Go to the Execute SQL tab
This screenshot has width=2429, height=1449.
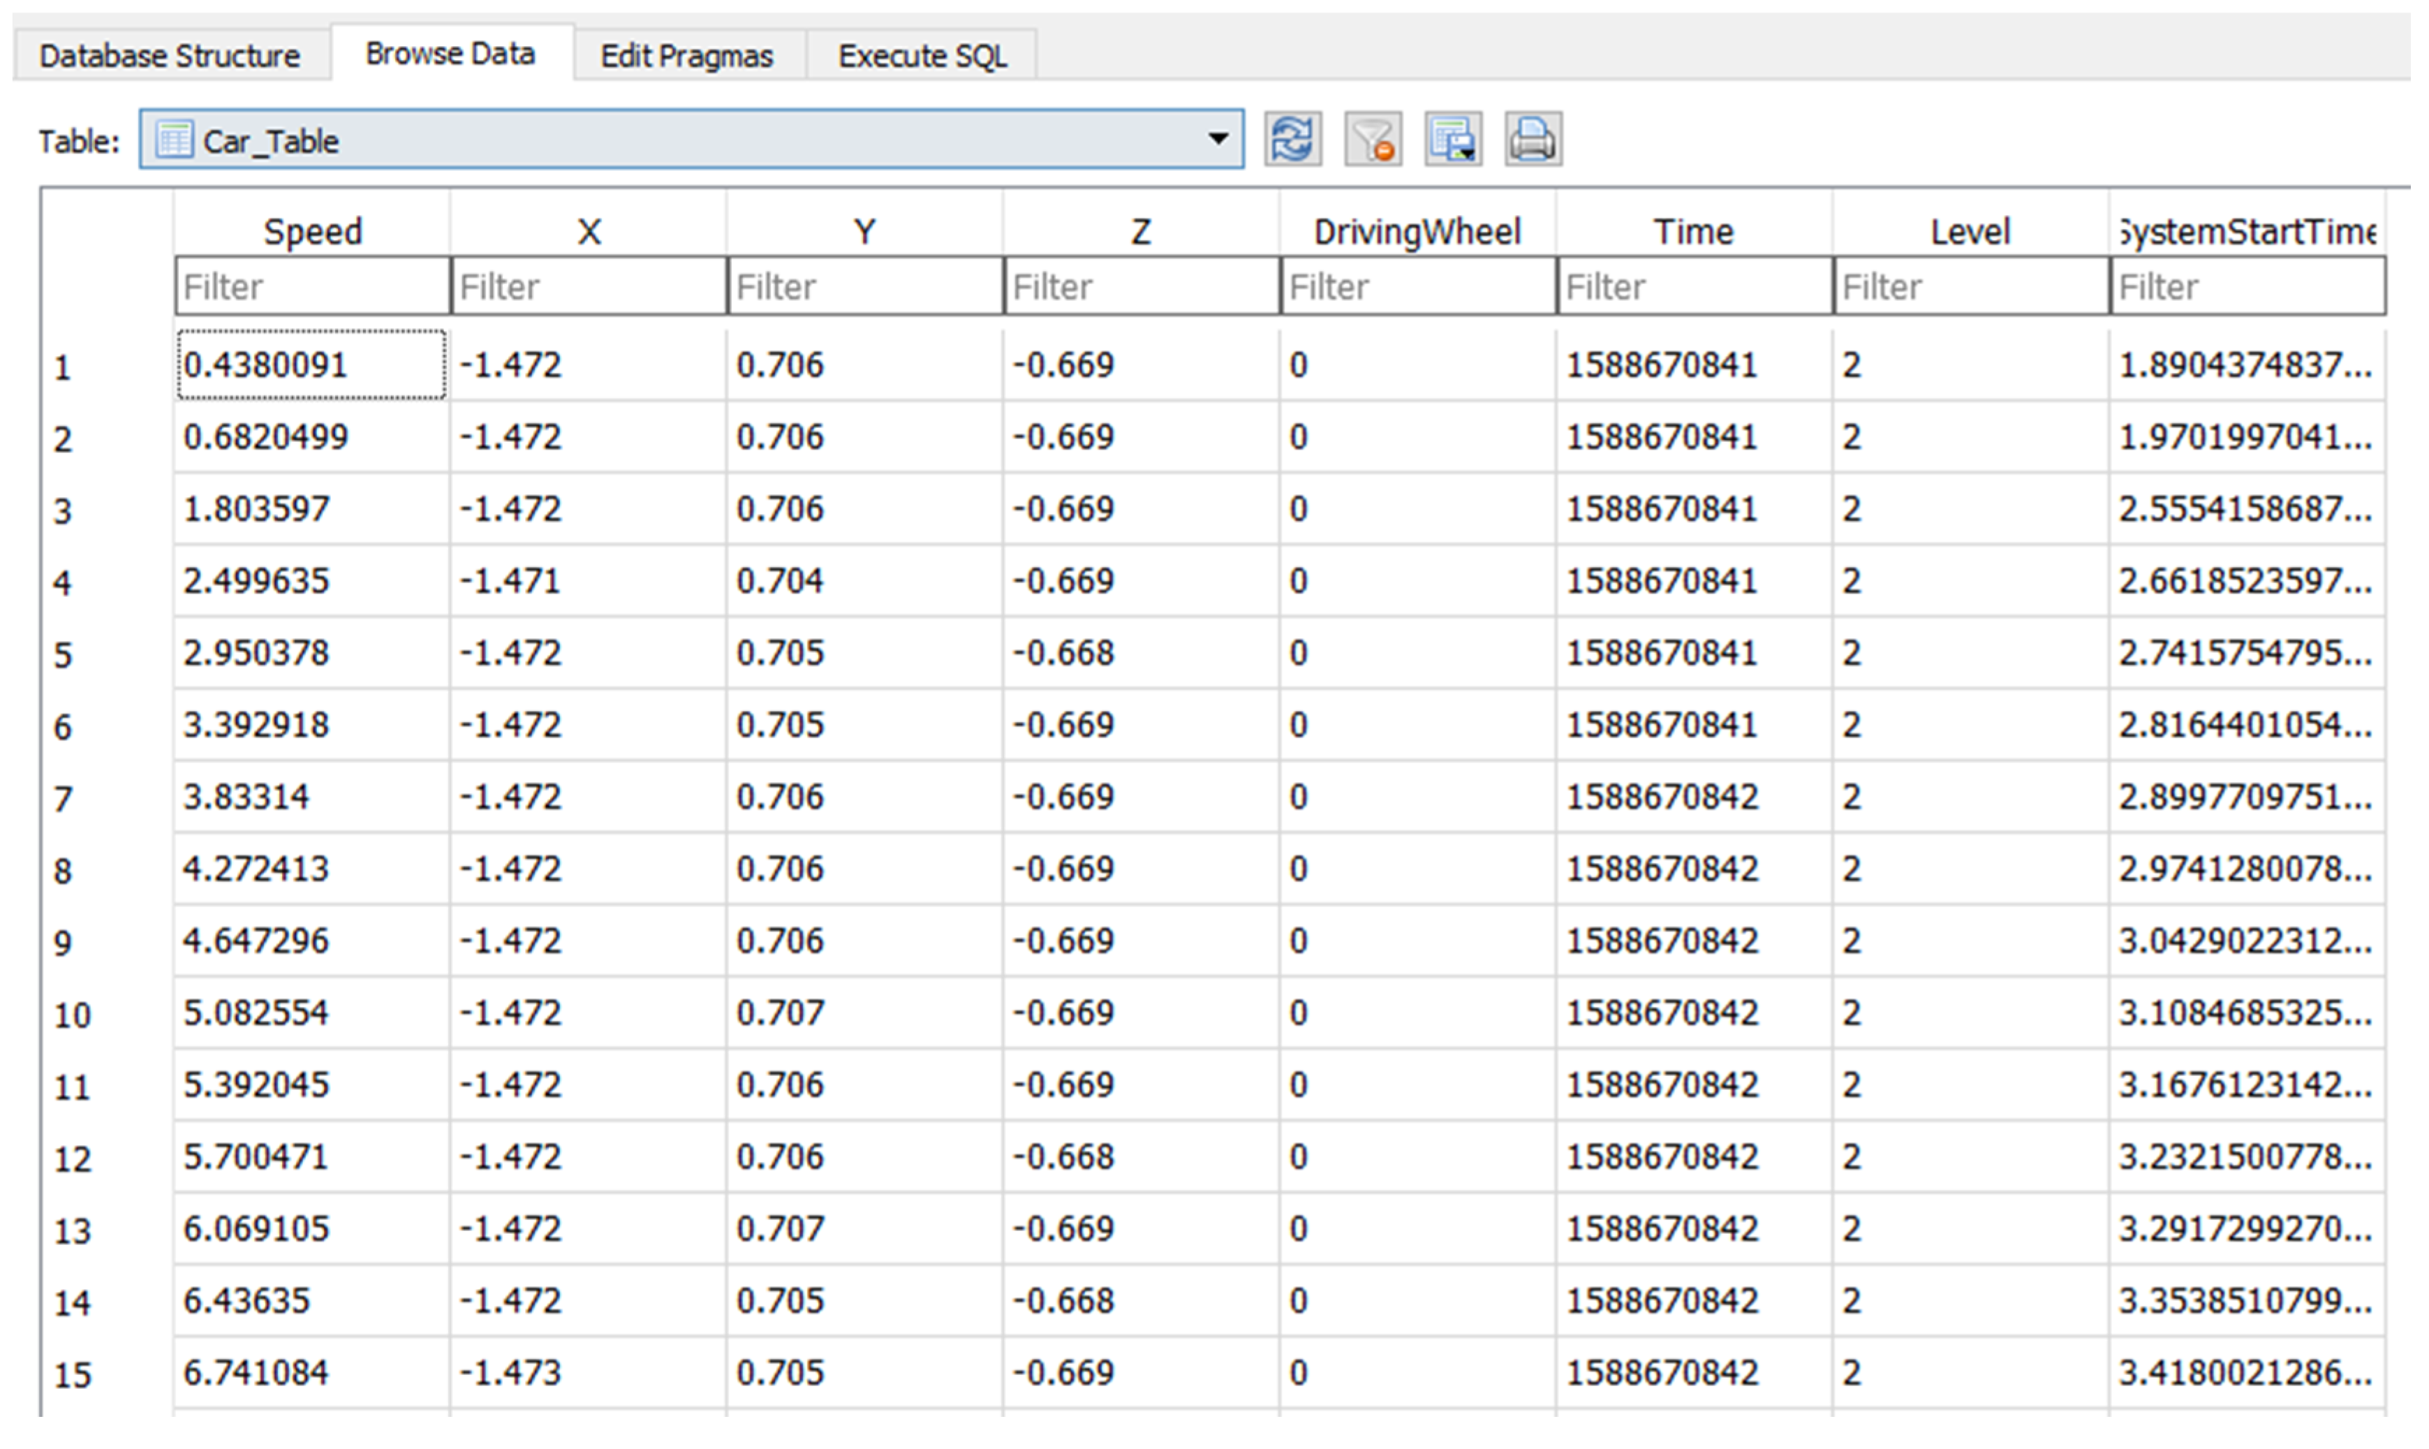922,56
